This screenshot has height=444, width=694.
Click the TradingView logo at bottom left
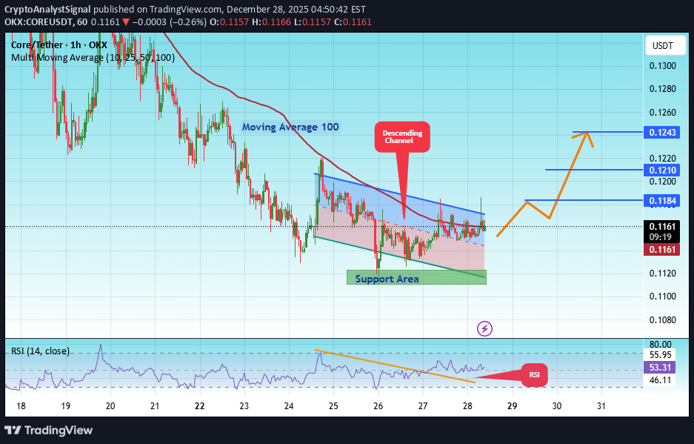pyautogui.click(x=49, y=430)
